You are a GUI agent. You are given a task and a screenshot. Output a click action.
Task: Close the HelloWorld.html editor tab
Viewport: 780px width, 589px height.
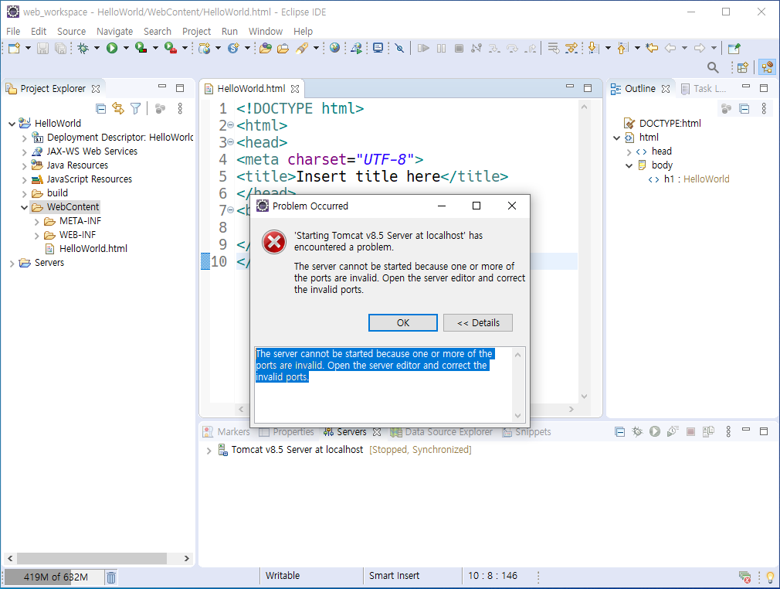pos(295,89)
